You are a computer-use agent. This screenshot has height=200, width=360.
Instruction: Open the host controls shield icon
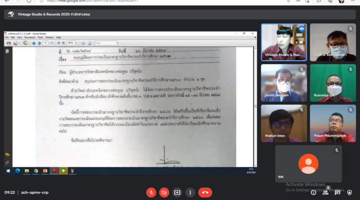coord(350,192)
